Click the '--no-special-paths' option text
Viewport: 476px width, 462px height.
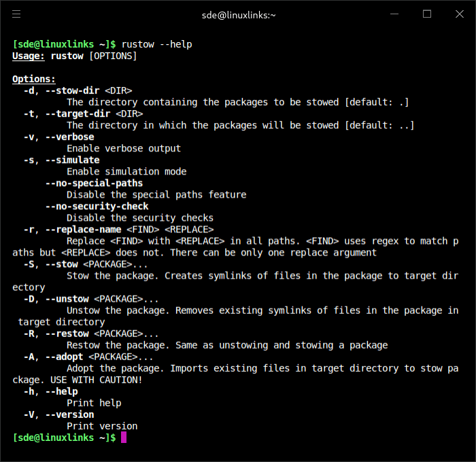(94, 183)
